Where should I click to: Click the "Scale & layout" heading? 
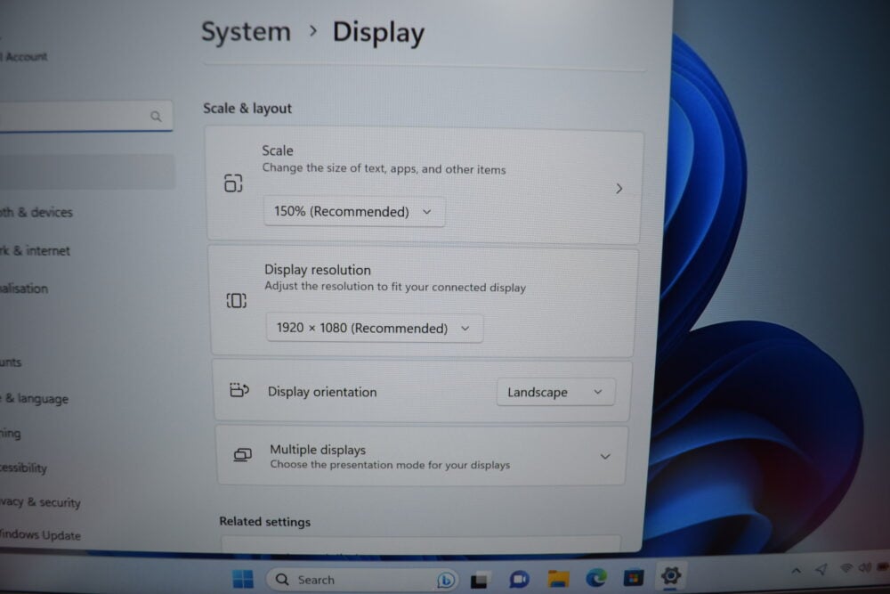(x=247, y=109)
